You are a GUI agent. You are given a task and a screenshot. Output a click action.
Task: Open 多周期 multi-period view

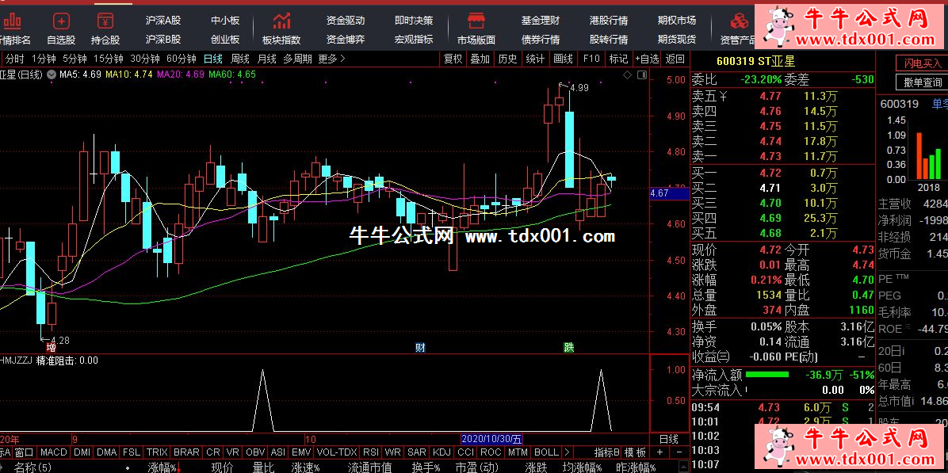point(297,59)
